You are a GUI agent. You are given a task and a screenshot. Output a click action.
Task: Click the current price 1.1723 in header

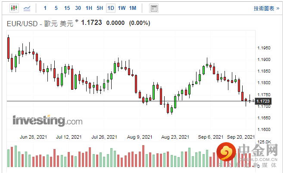tap(91, 23)
